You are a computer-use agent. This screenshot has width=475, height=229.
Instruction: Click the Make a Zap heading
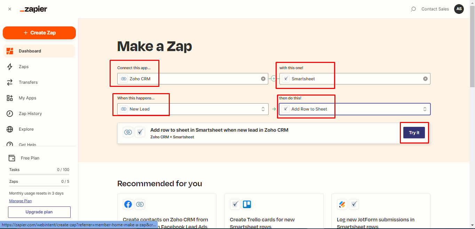tap(155, 46)
